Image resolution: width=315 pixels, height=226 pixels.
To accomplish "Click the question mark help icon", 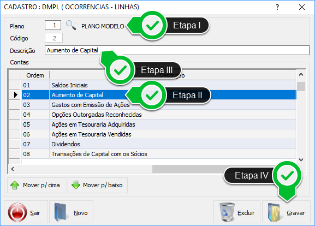I will pyautogui.click(x=277, y=7).
